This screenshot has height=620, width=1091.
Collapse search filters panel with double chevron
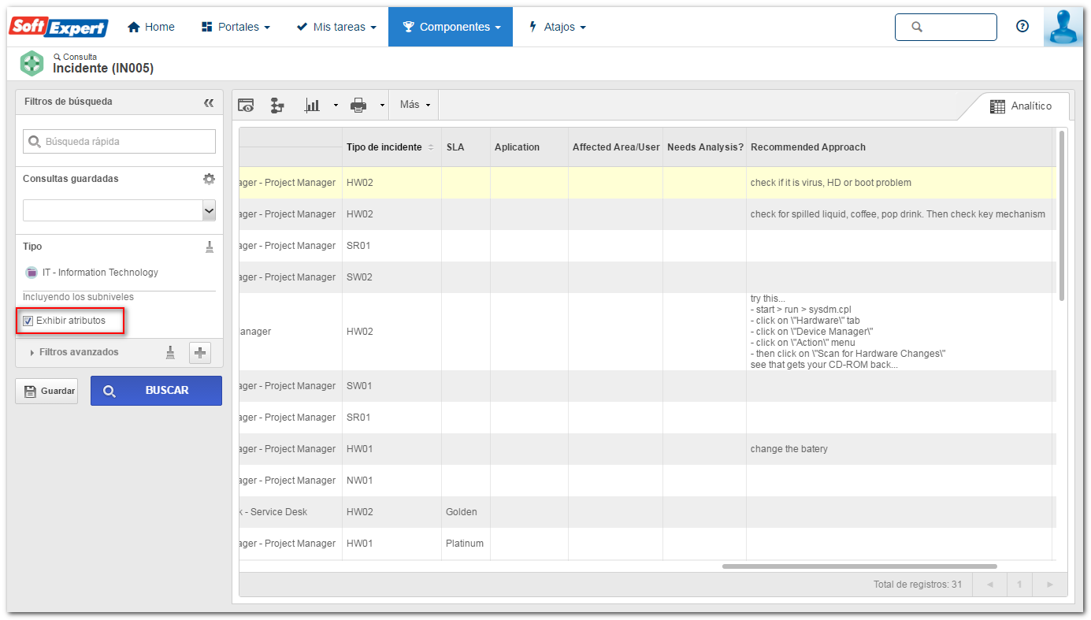tap(209, 102)
